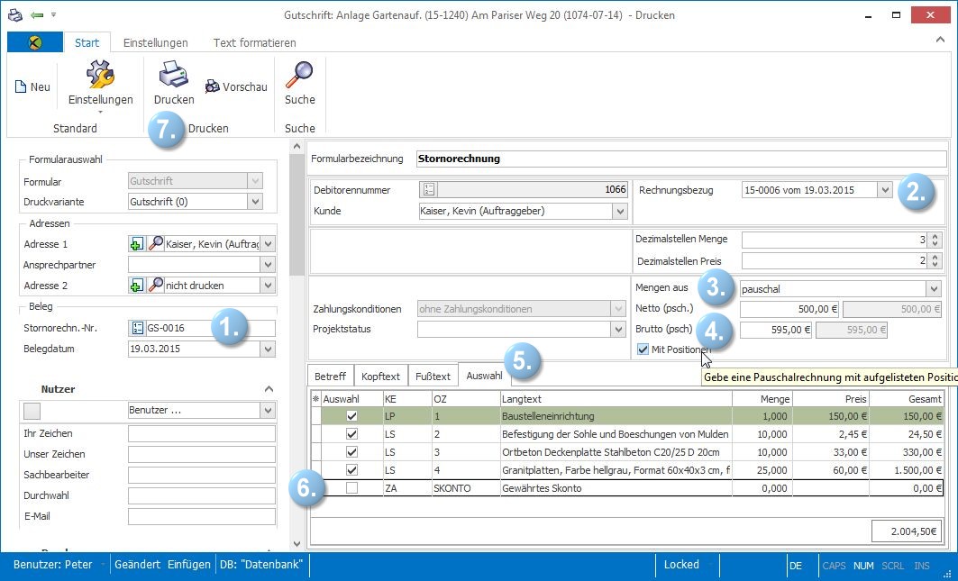Viewport: 958px width, 581px height.
Task: Select the Auswahl tab
Action: point(485,376)
